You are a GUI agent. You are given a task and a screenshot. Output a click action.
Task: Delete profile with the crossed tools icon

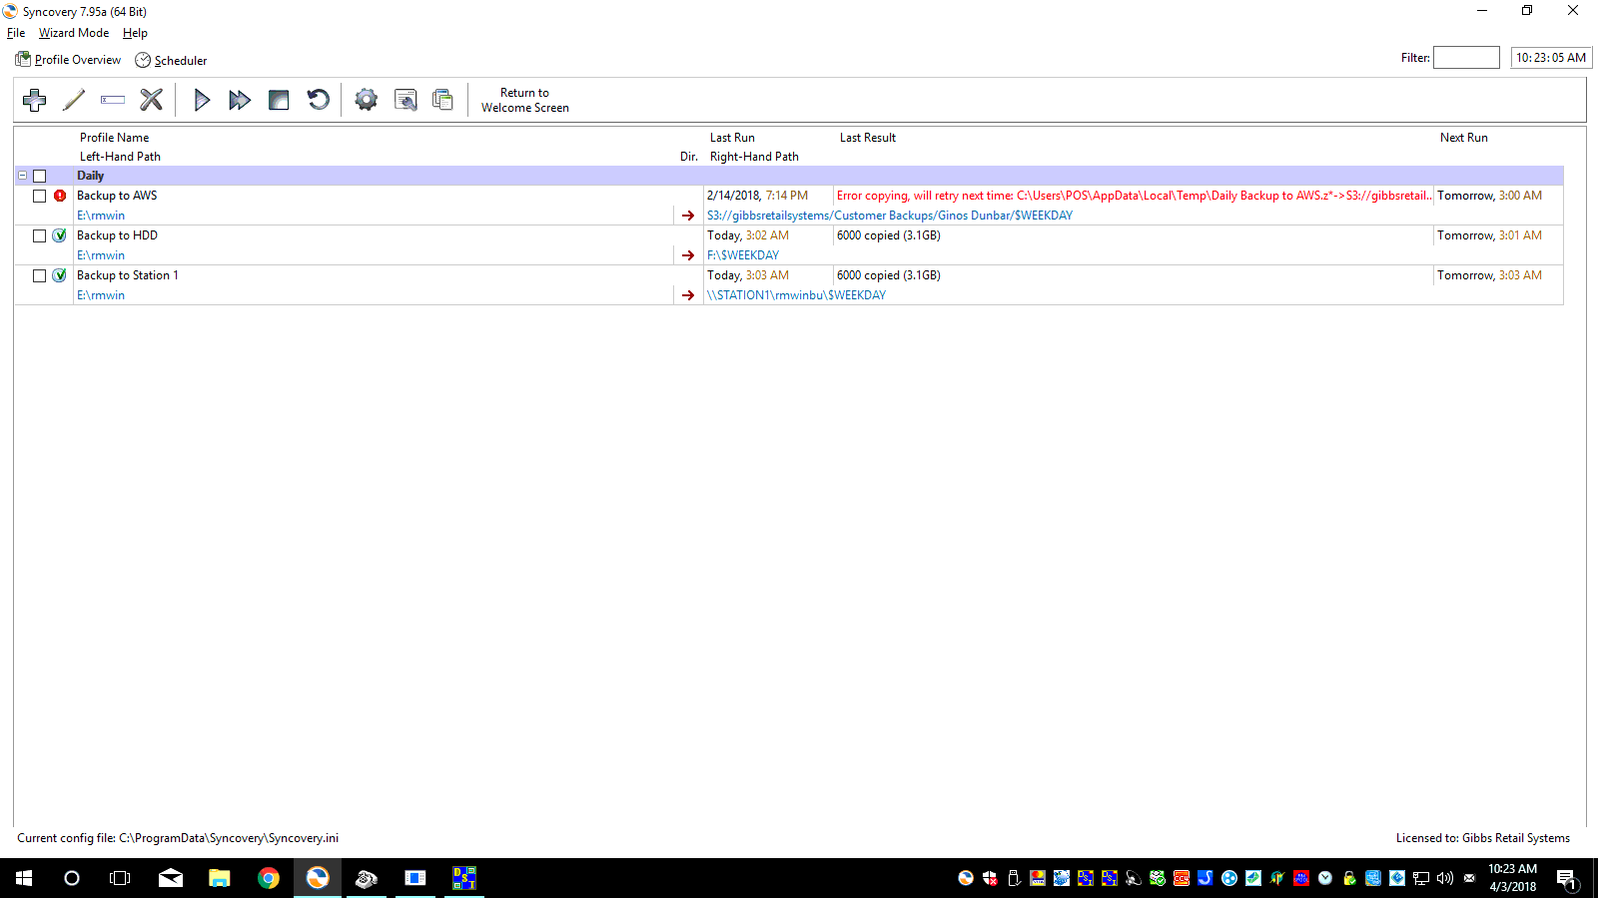(x=151, y=100)
